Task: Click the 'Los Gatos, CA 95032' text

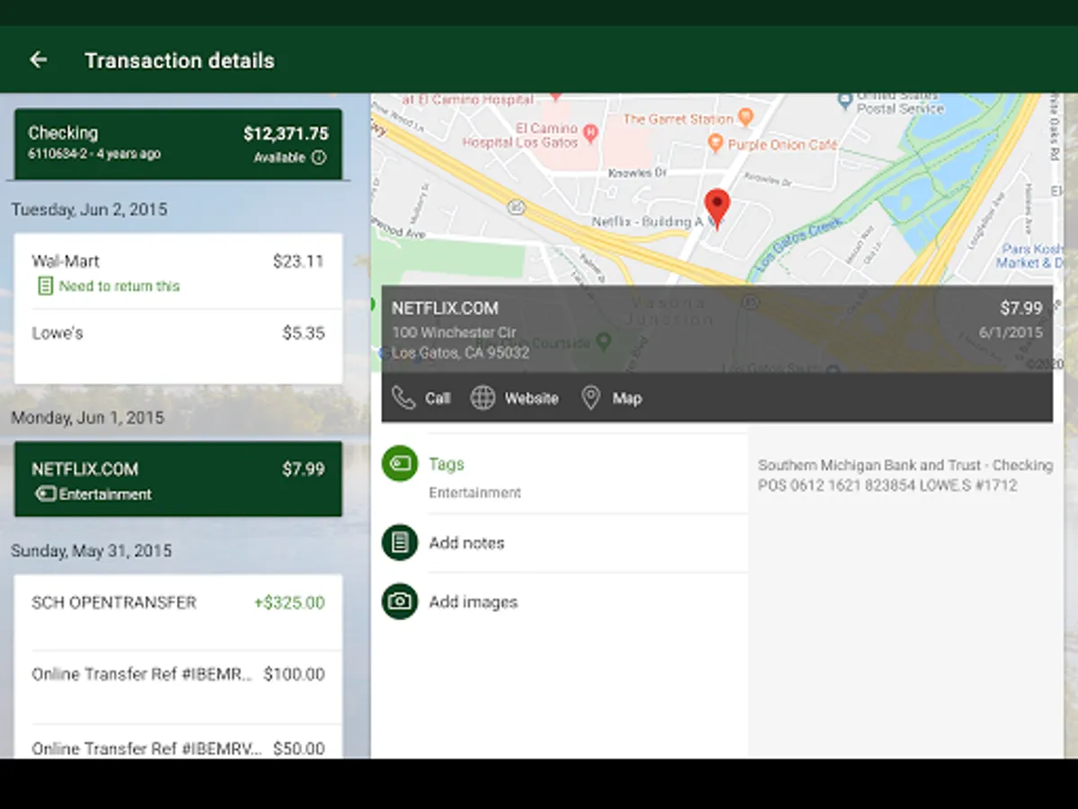Action: point(460,353)
